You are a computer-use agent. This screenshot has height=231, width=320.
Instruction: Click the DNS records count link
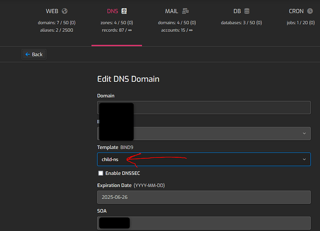[x=116, y=30]
